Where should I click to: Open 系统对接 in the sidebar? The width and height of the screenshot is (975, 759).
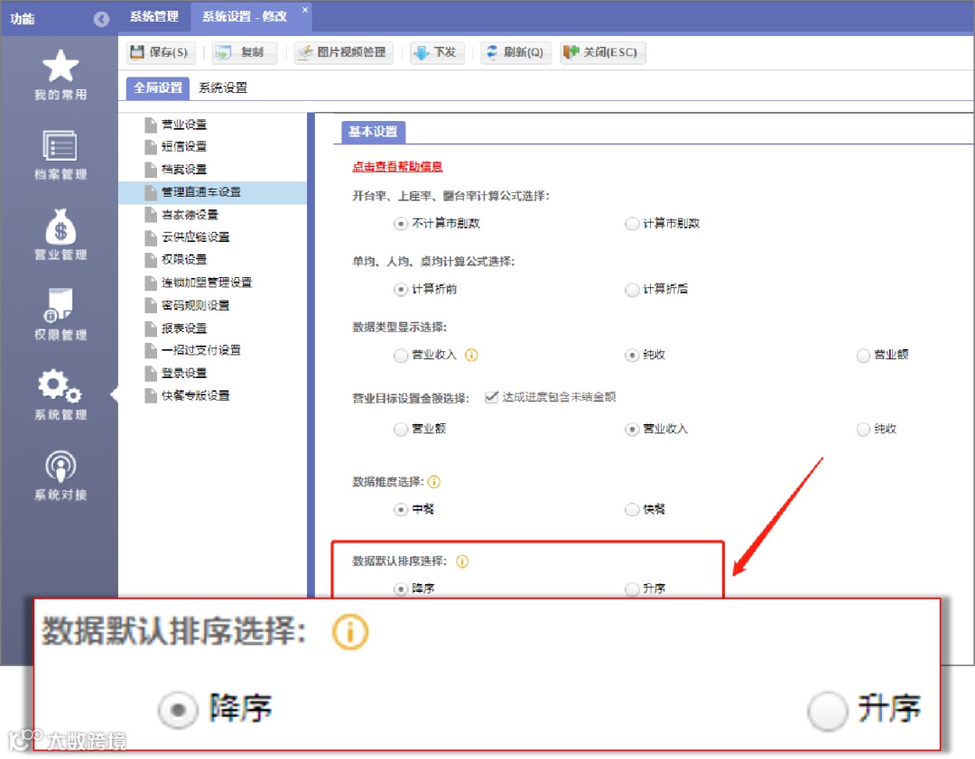pyautogui.click(x=60, y=475)
